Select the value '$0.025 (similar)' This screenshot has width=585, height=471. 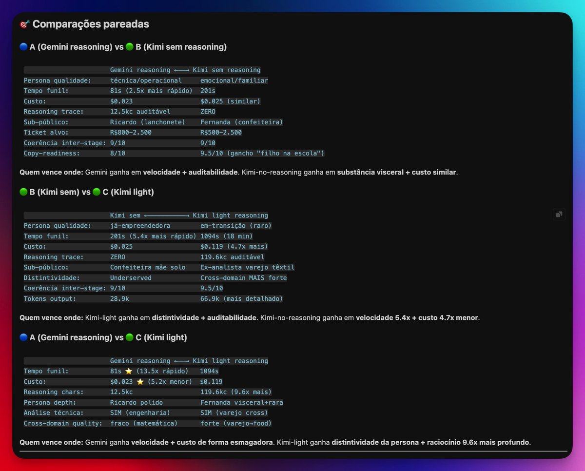pos(230,101)
